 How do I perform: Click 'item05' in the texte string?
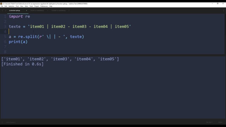[x=122, y=26]
